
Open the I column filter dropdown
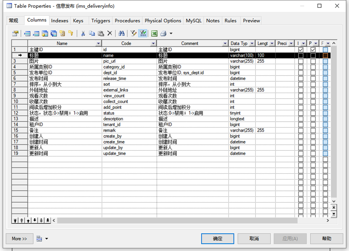303,43
